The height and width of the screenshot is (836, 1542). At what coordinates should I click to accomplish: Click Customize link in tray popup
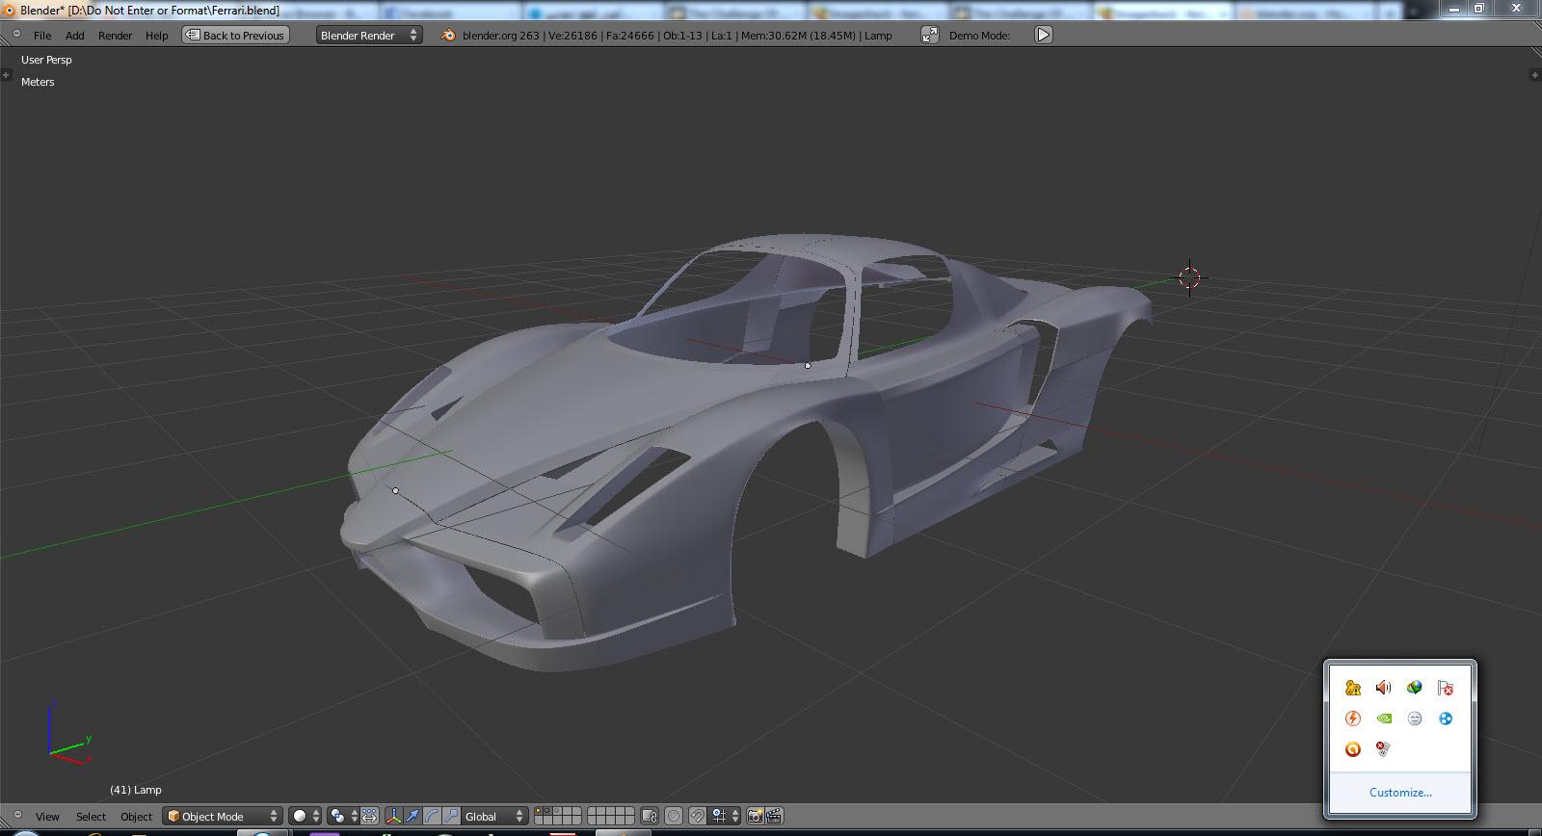point(1400,793)
